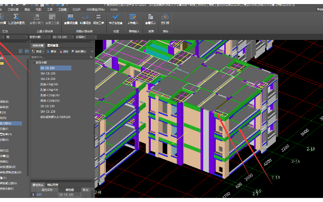Click the 汇总选中图元 sigma icon
323x202 pixels.
(16, 17)
